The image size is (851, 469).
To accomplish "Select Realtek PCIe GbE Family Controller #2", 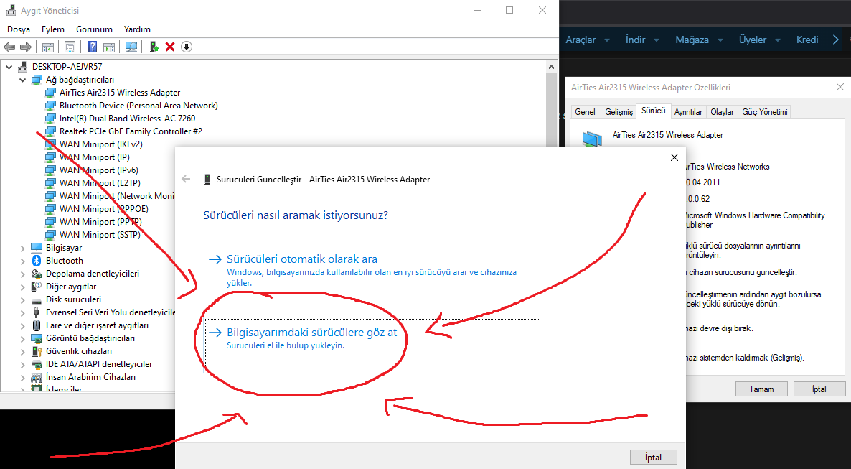I will 131,131.
